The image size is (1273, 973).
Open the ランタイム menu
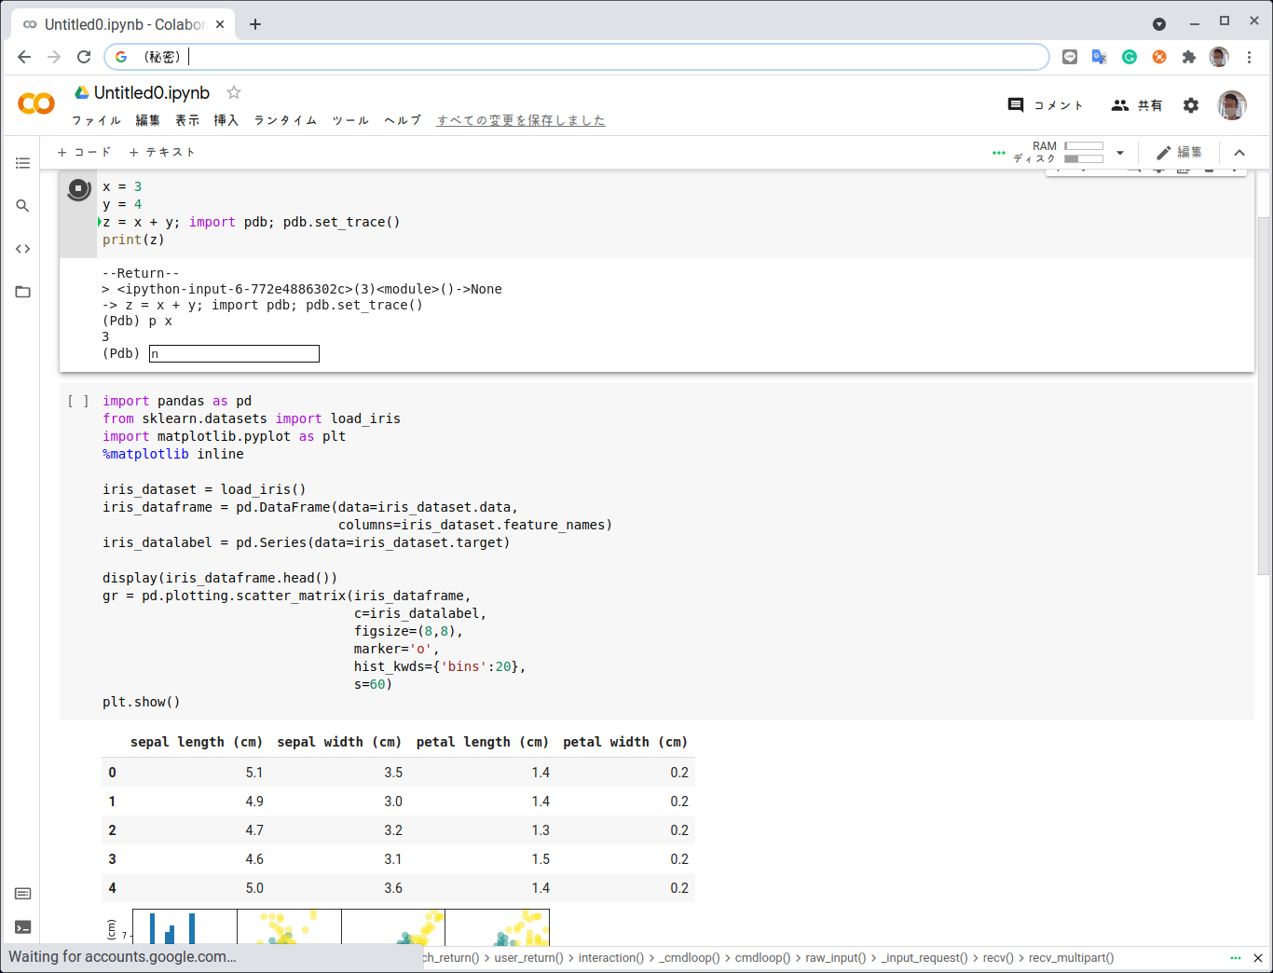coord(283,120)
